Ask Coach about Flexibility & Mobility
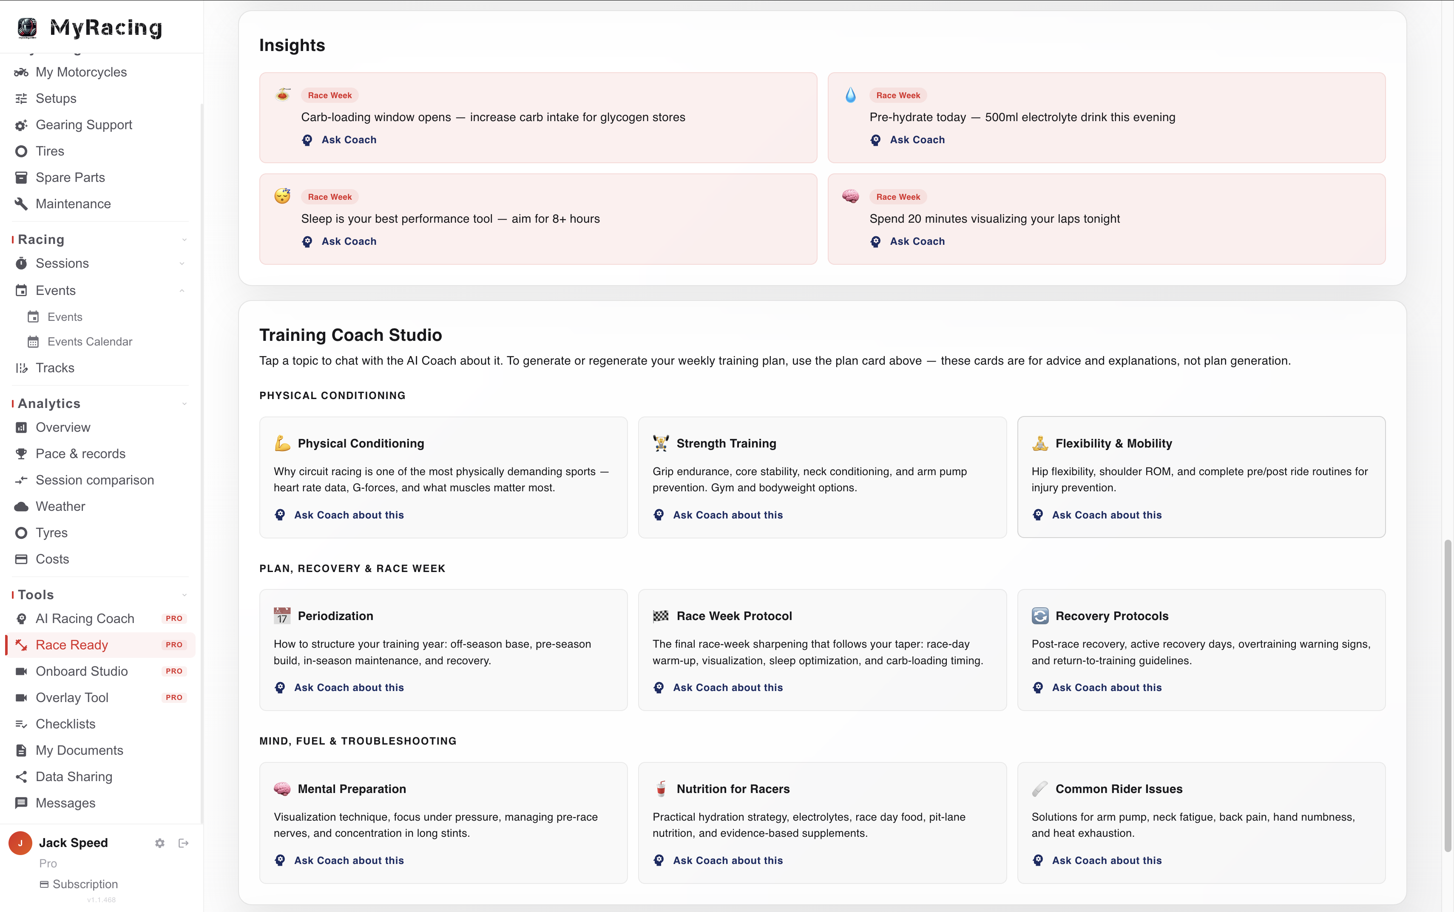 1097,515
